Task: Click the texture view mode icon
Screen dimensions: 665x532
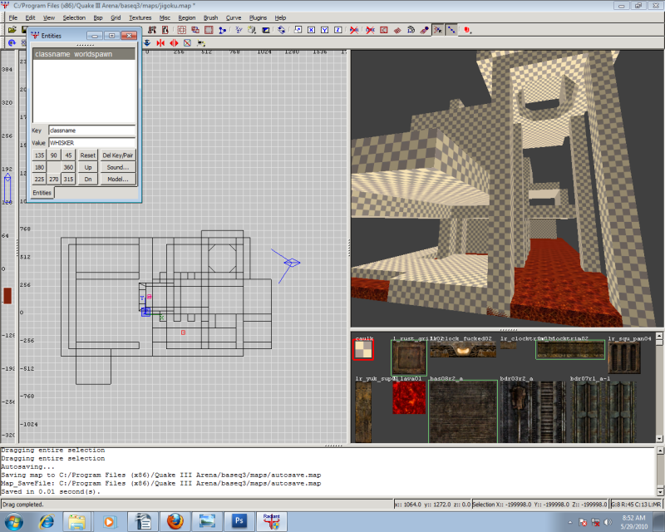Action: click(x=253, y=30)
